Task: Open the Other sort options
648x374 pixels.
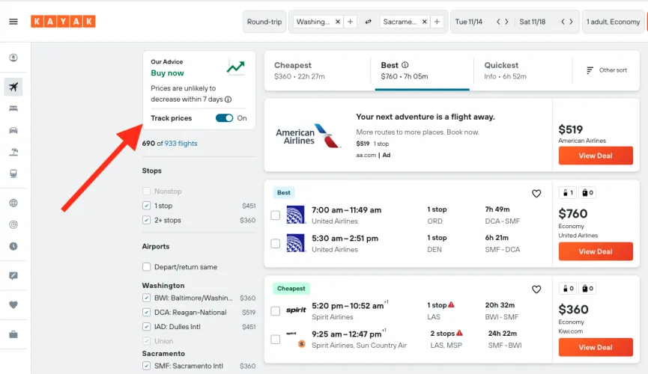Action: pos(605,70)
